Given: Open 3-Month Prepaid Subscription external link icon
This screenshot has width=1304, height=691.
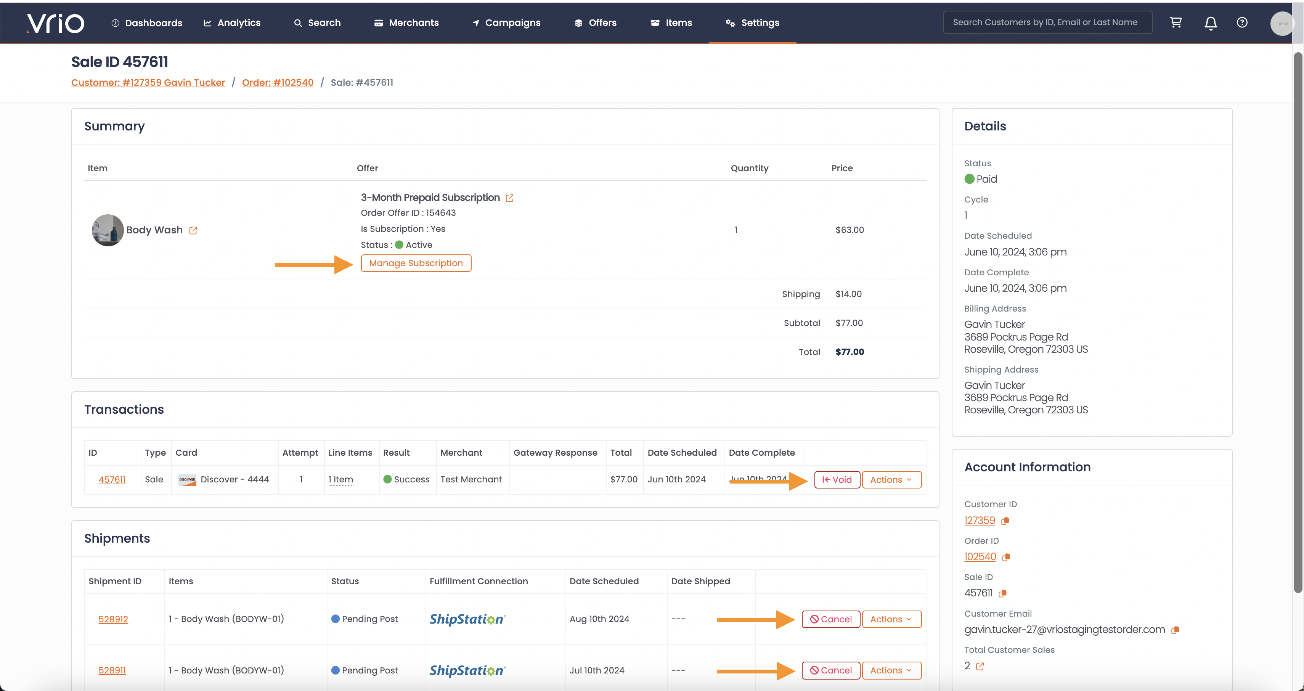Looking at the screenshot, I should tap(509, 198).
